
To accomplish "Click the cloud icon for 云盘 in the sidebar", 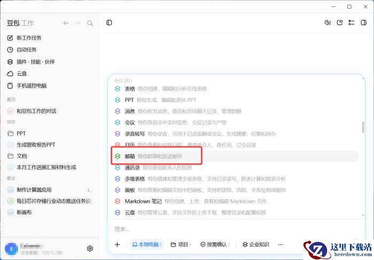I will pos(10,74).
